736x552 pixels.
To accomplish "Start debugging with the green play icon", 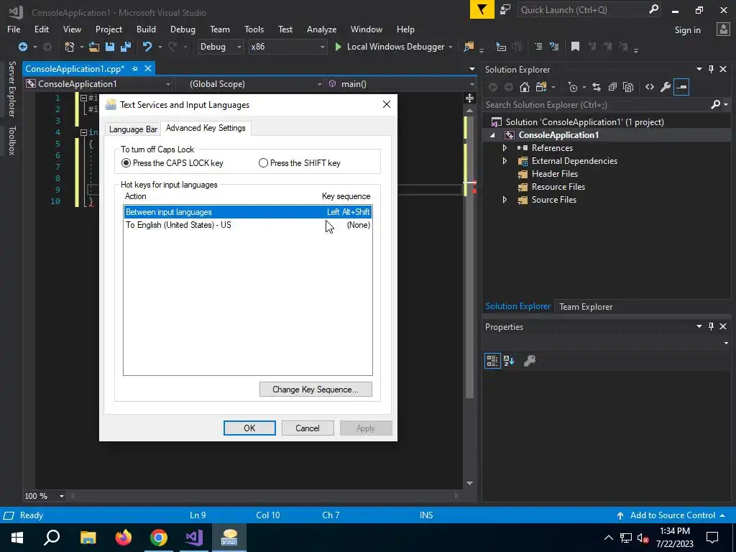I will coord(338,47).
